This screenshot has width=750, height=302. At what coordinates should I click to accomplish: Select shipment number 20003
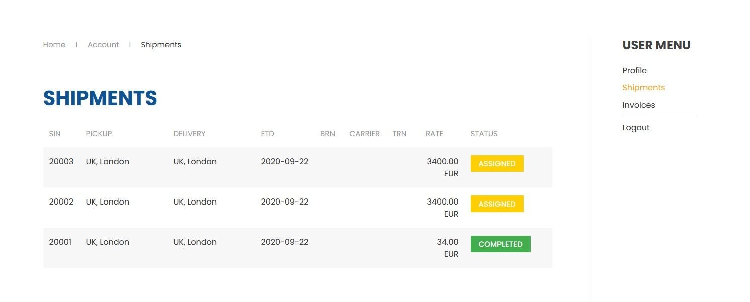click(x=61, y=162)
